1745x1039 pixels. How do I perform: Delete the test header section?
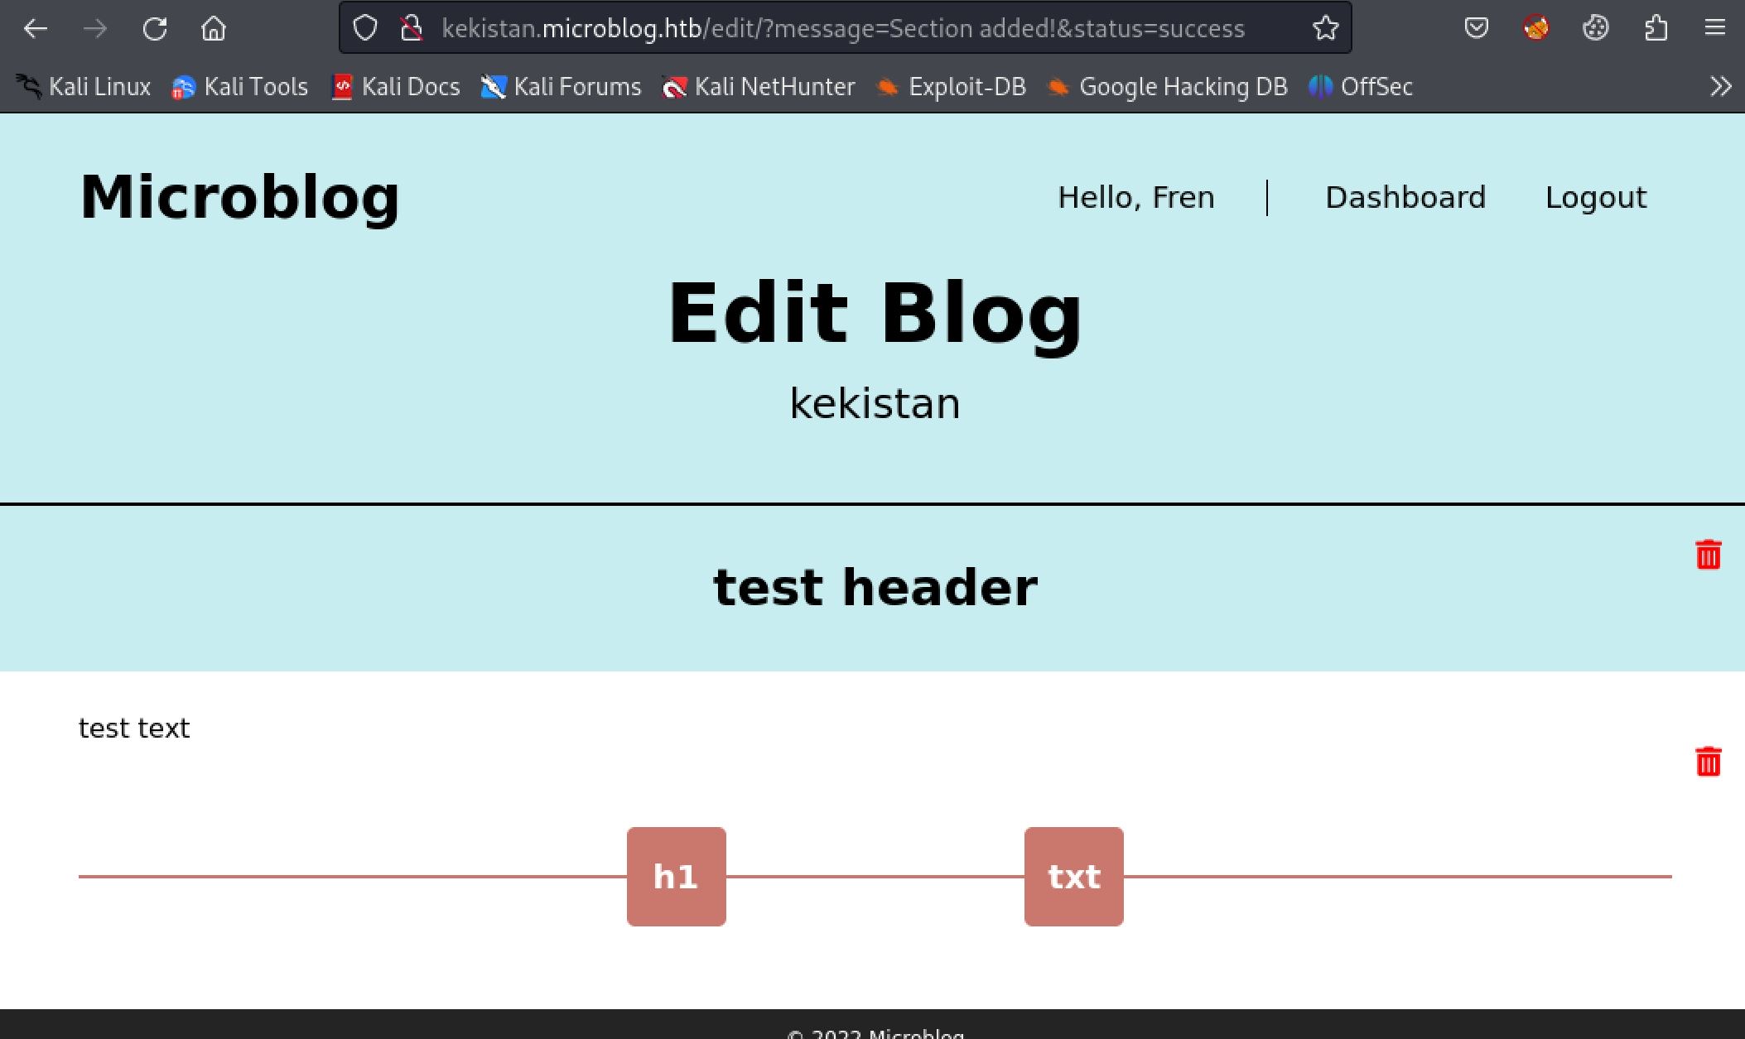coord(1708,555)
